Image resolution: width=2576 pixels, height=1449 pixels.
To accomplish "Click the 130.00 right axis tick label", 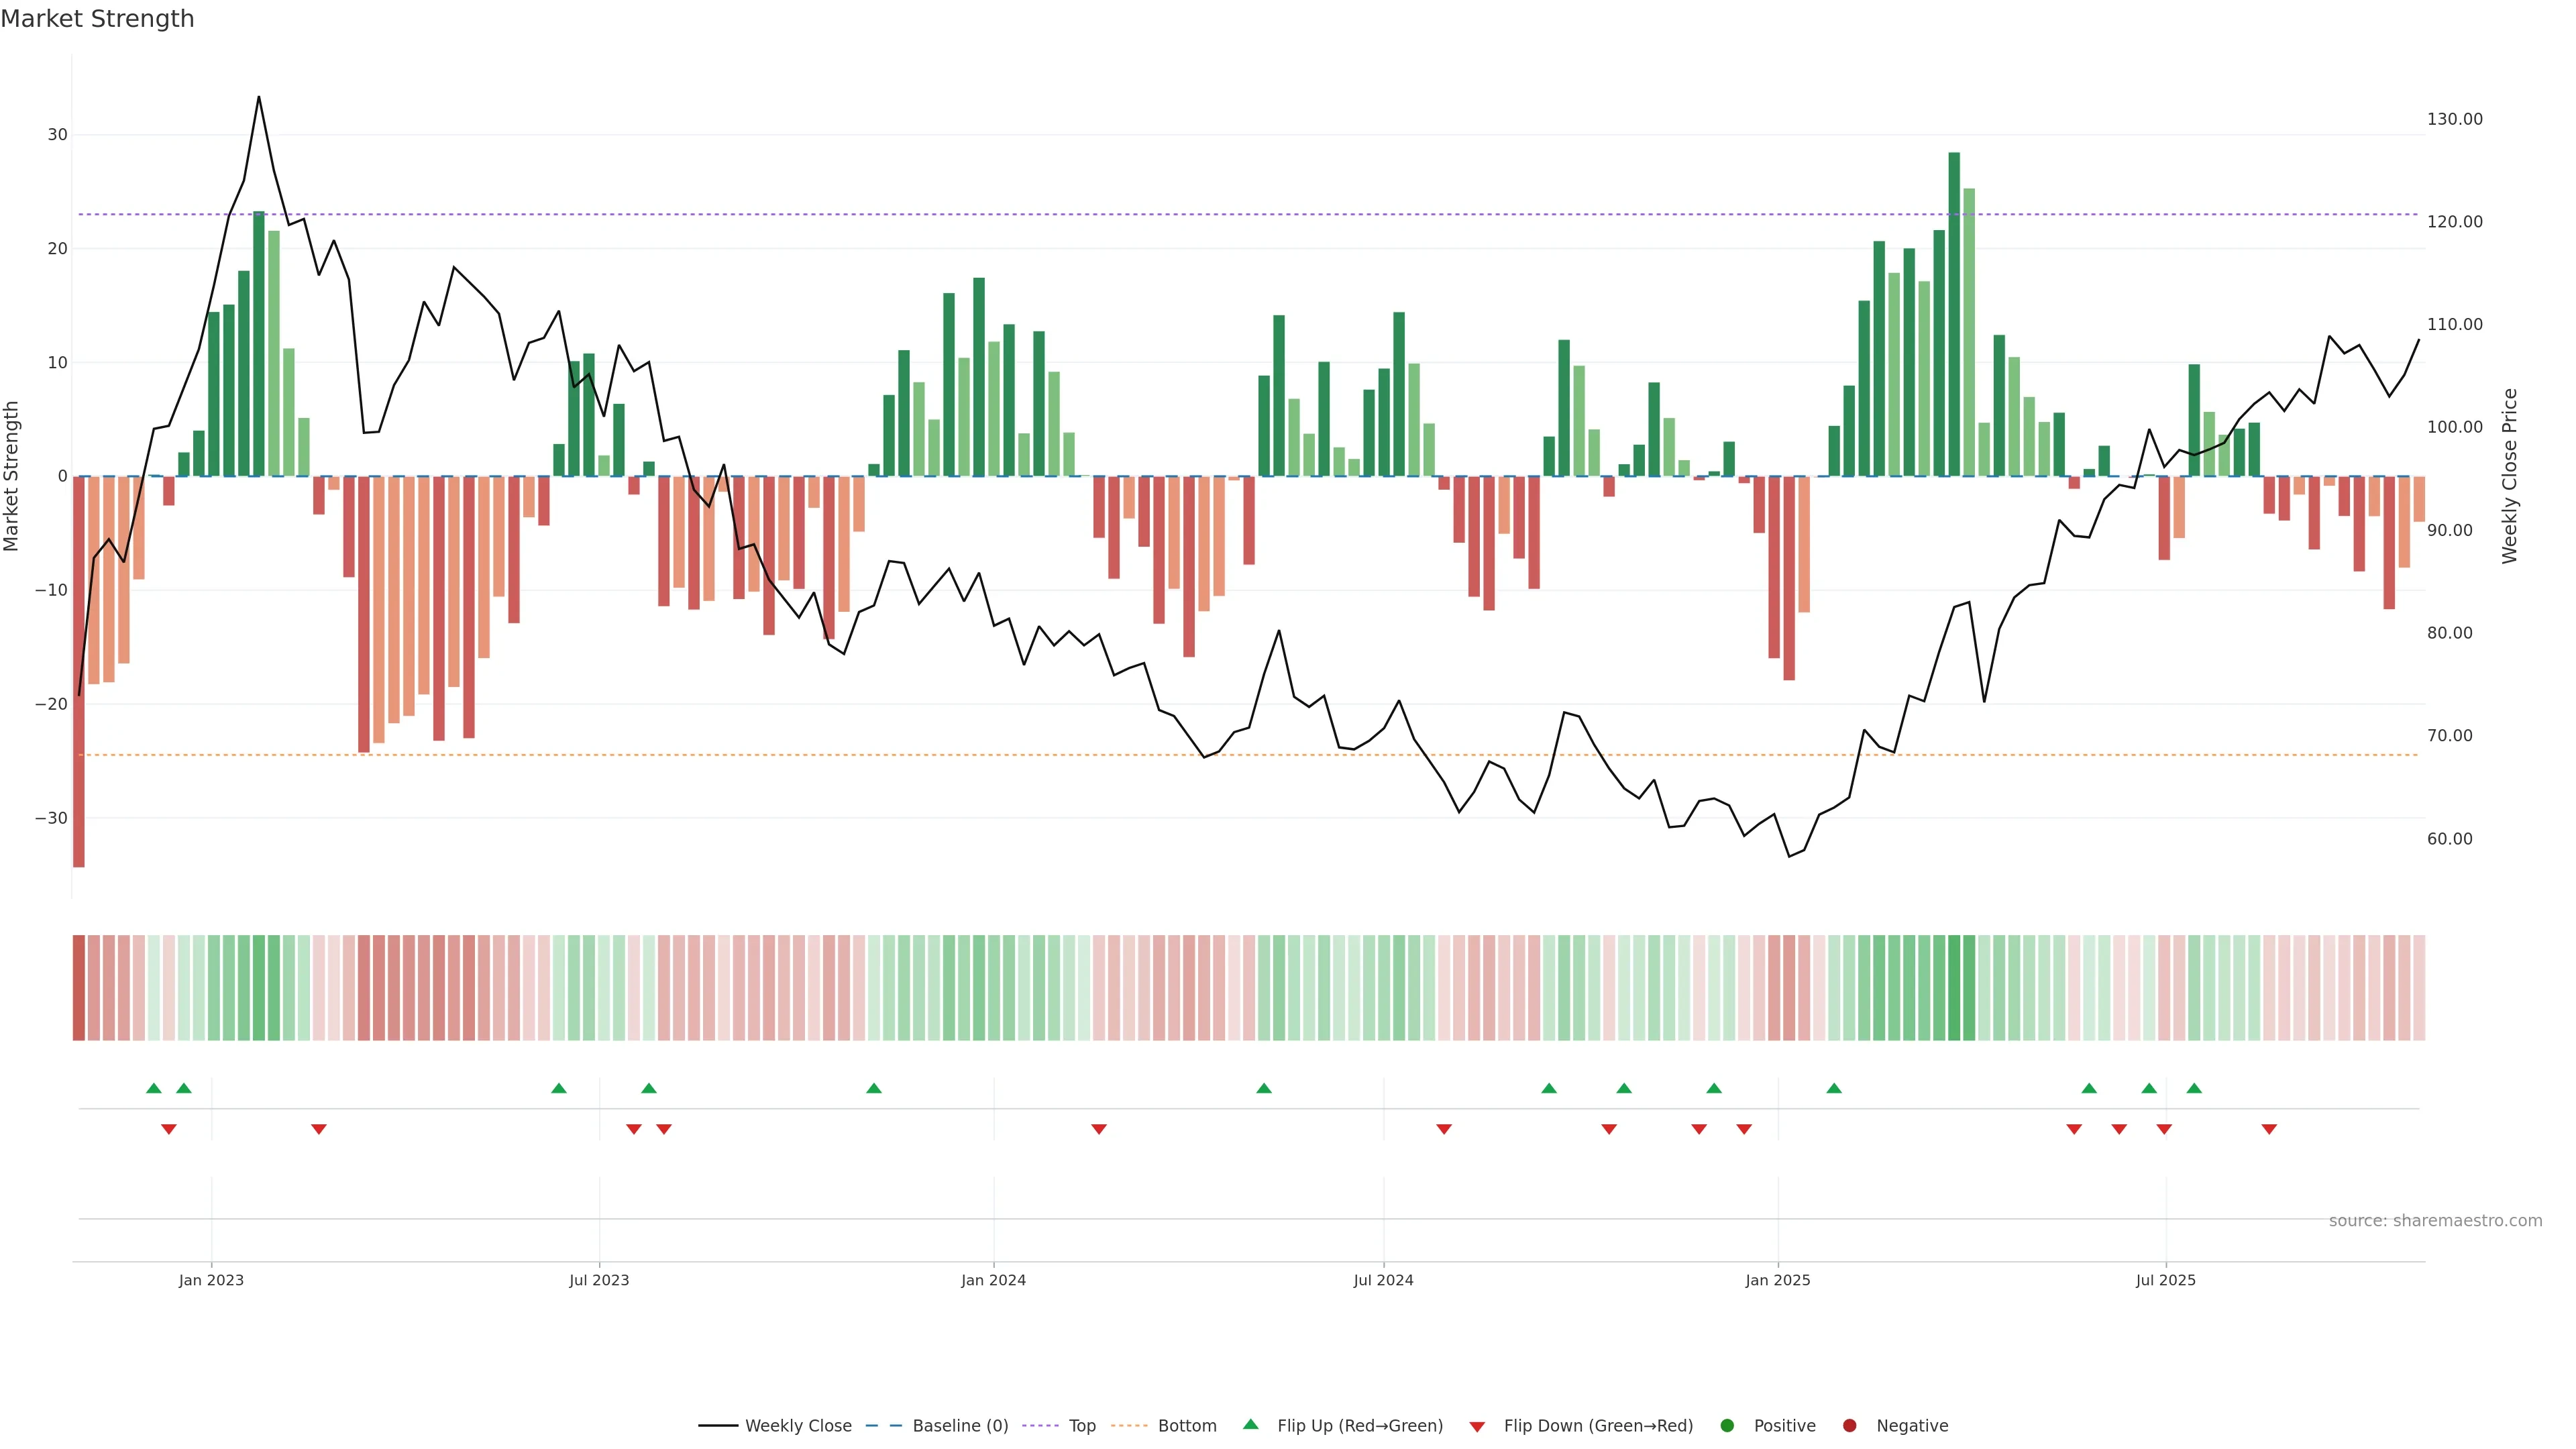I will (2454, 119).
